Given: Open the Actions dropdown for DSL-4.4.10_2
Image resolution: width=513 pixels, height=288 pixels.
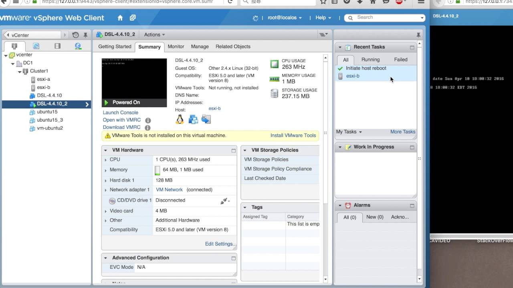Looking at the screenshot, I should click(x=154, y=35).
